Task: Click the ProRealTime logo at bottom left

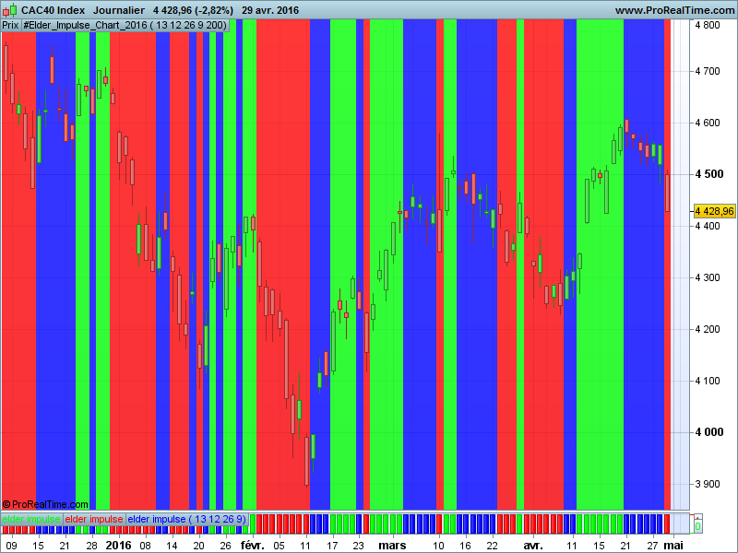Action: [x=44, y=504]
